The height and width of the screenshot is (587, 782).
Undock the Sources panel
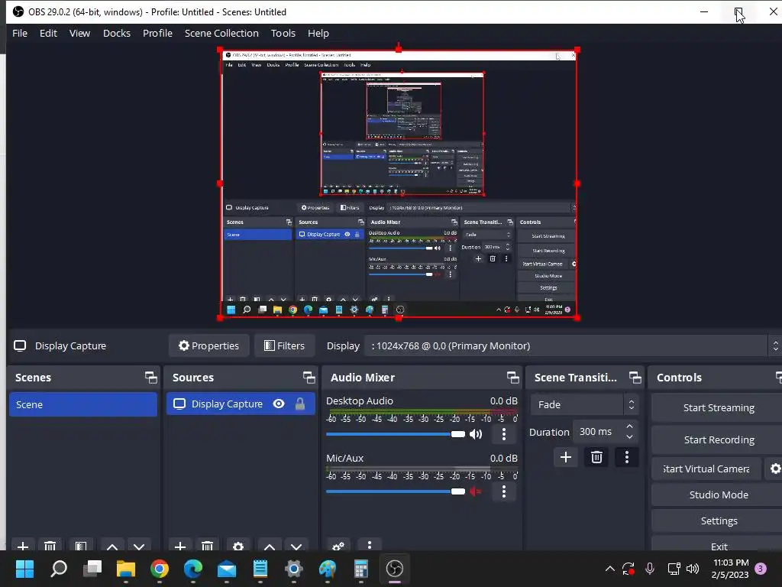point(309,378)
